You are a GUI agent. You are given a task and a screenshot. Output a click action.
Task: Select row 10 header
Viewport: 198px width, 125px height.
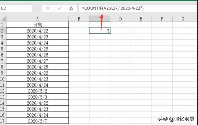point(3,79)
